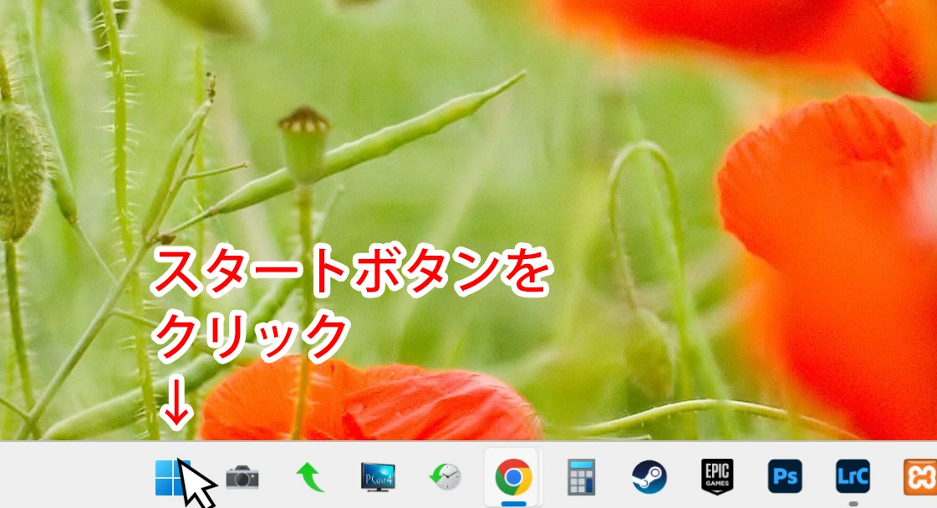Open the PCast monitor app icon

point(378,478)
